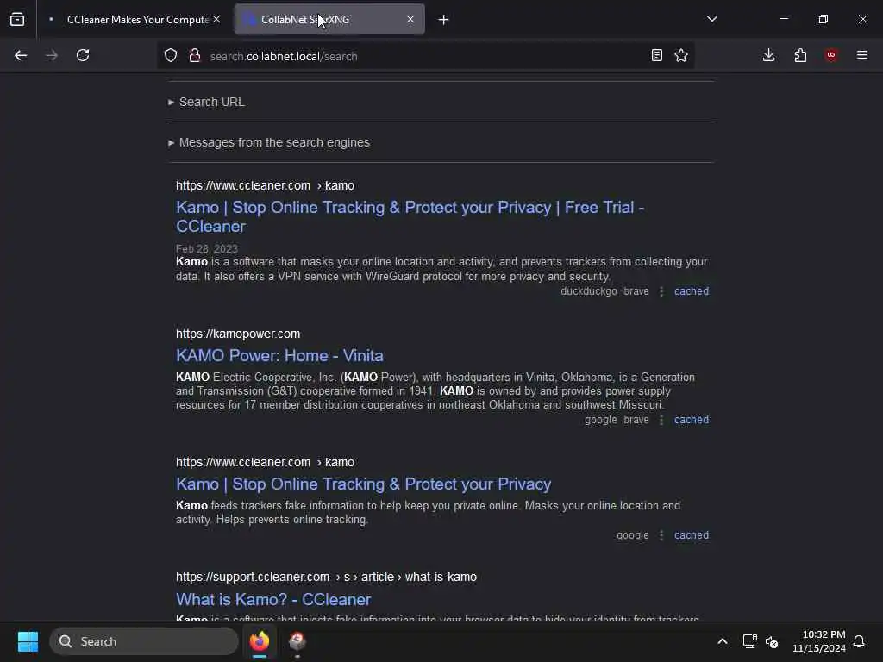The width and height of the screenshot is (883, 662).
Task: Click the taskbar Search box
Action: pos(144,641)
